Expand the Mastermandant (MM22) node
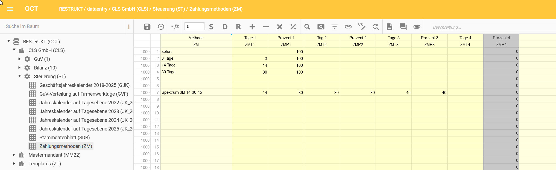The image size is (556, 170). (14, 155)
